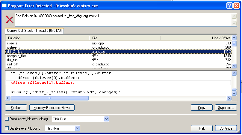Viewport: 242px width, 135px height.
Task: Select the diff_run call stack row
Action: pyautogui.click(x=119, y=60)
